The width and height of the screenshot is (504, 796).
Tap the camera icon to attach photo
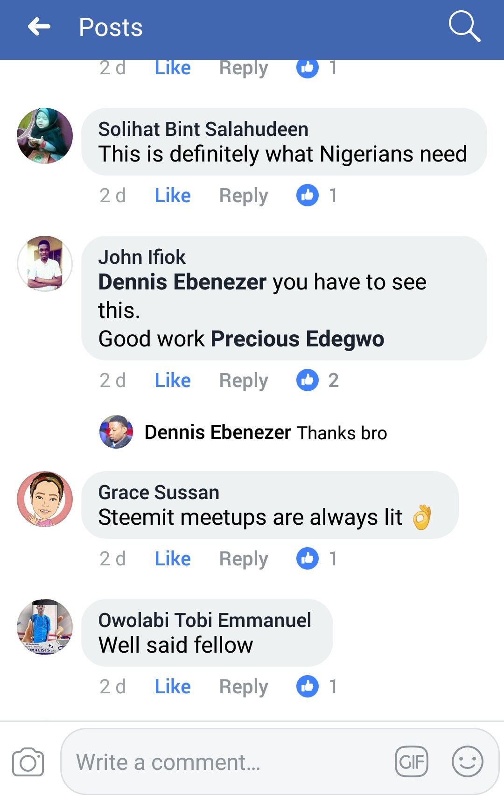[28, 762]
